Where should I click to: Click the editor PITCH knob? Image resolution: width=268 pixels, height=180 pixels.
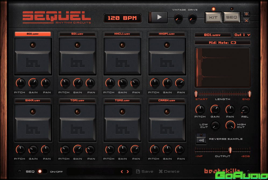[x=200, y=109]
